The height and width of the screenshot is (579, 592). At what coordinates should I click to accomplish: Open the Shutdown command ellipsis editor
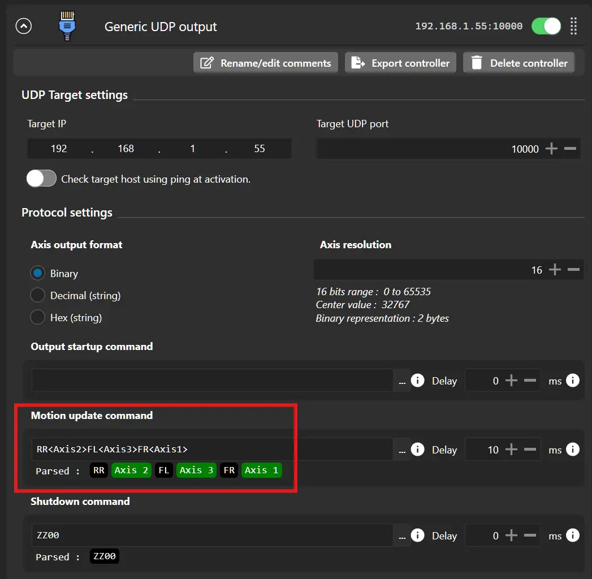pyautogui.click(x=402, y=537)
